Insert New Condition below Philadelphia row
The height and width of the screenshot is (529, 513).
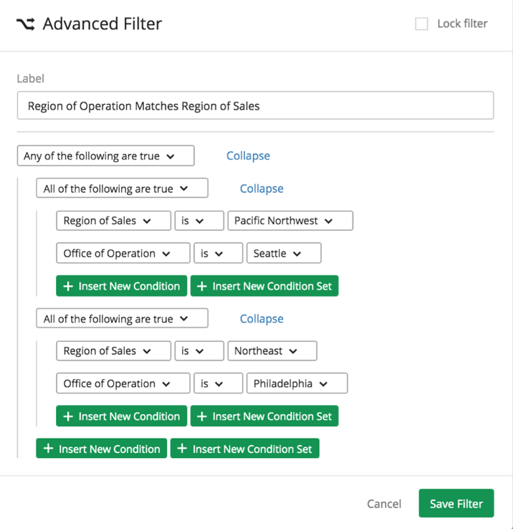click(x=121, y=416)
